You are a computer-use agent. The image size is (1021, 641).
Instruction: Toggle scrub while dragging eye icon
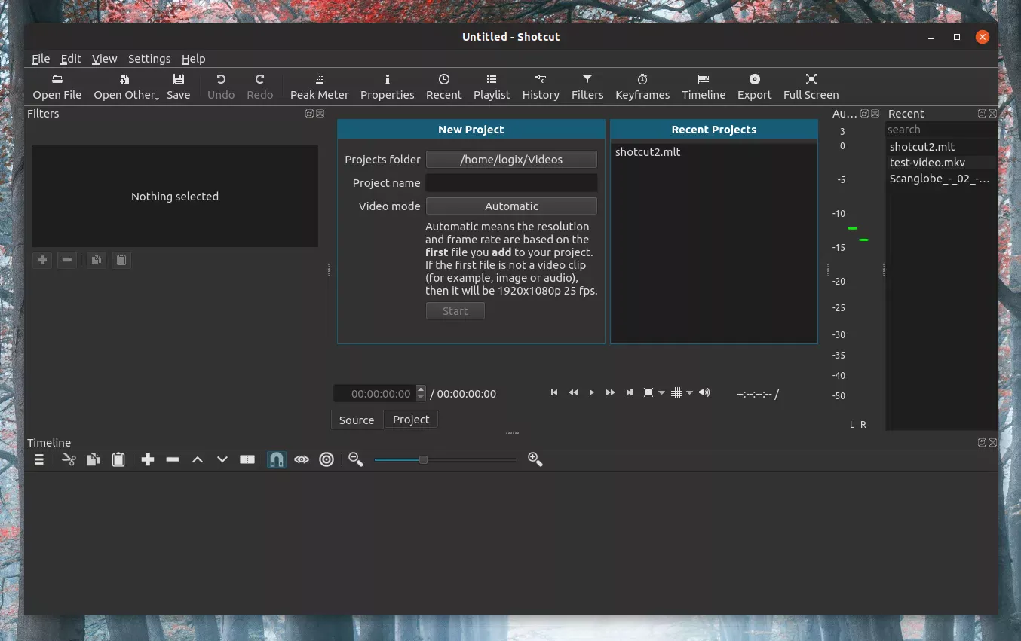pos(302,459)
